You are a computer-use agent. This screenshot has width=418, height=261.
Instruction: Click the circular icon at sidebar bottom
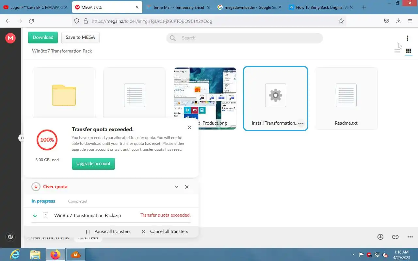(10, 237)
